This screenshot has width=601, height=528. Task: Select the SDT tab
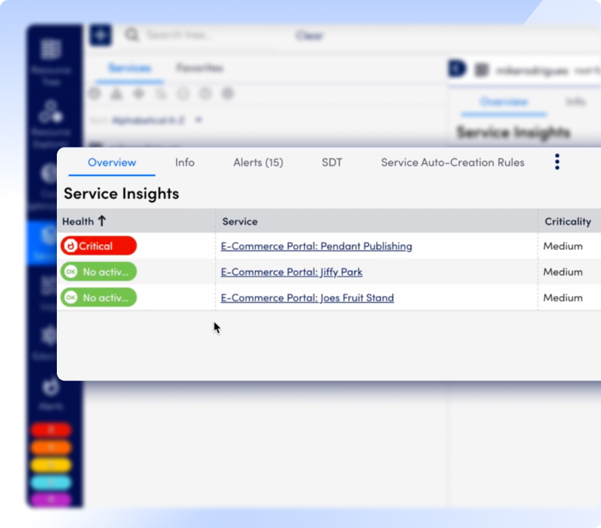tap(332, 162)
